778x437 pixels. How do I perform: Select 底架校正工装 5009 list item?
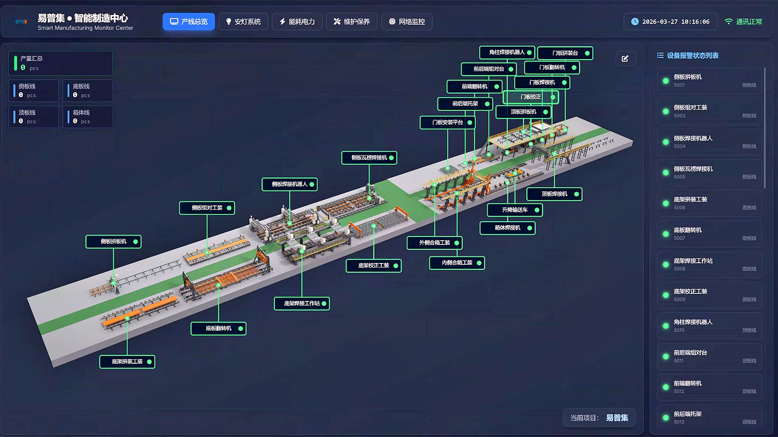click(709, 295)
